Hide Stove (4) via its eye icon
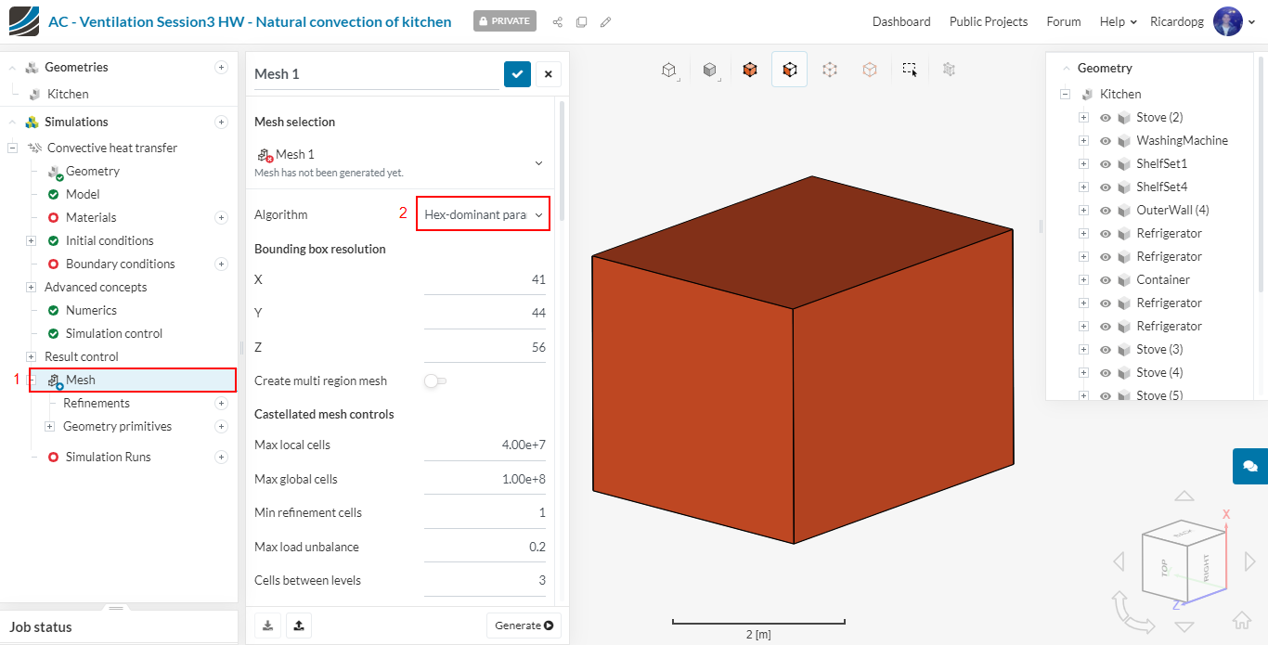 pyautogui.click(x=1106, y=372)
